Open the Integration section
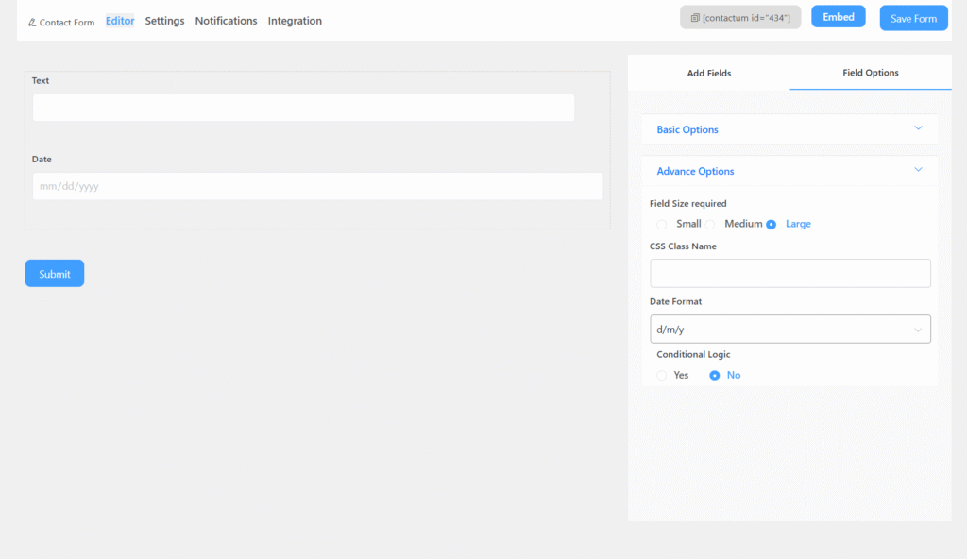 295,21
